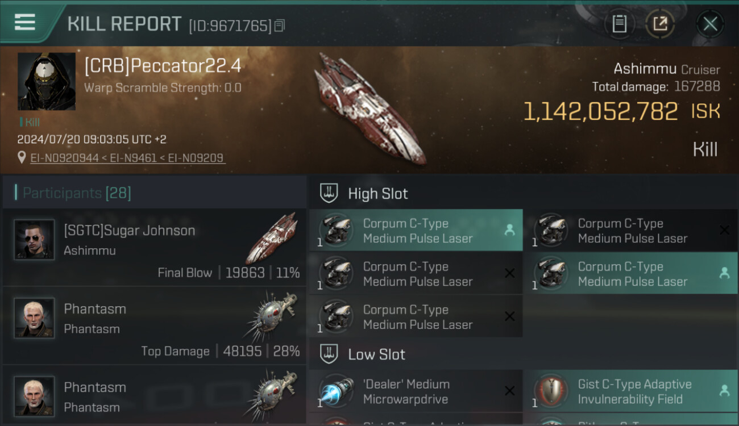
Task: Select the Top Damage Phantasm portrait
Action: click(34, 318)
